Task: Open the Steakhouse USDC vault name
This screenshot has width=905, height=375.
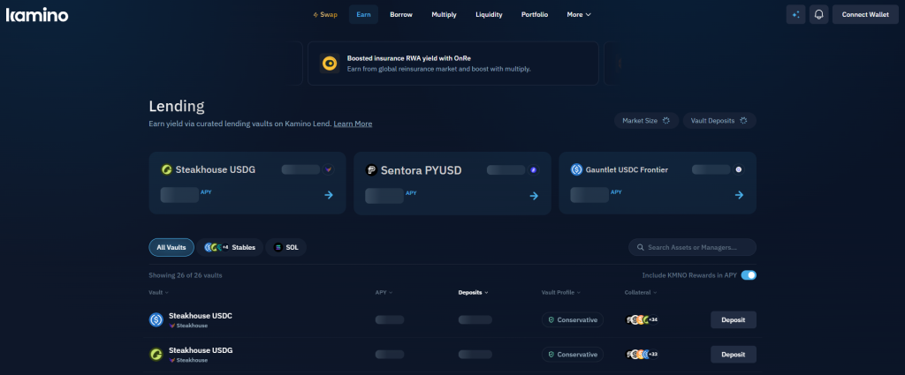Action: point(201,316)
